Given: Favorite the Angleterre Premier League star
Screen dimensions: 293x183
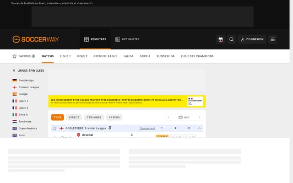Looking at the screenshot, I should [x=54, y=128].
